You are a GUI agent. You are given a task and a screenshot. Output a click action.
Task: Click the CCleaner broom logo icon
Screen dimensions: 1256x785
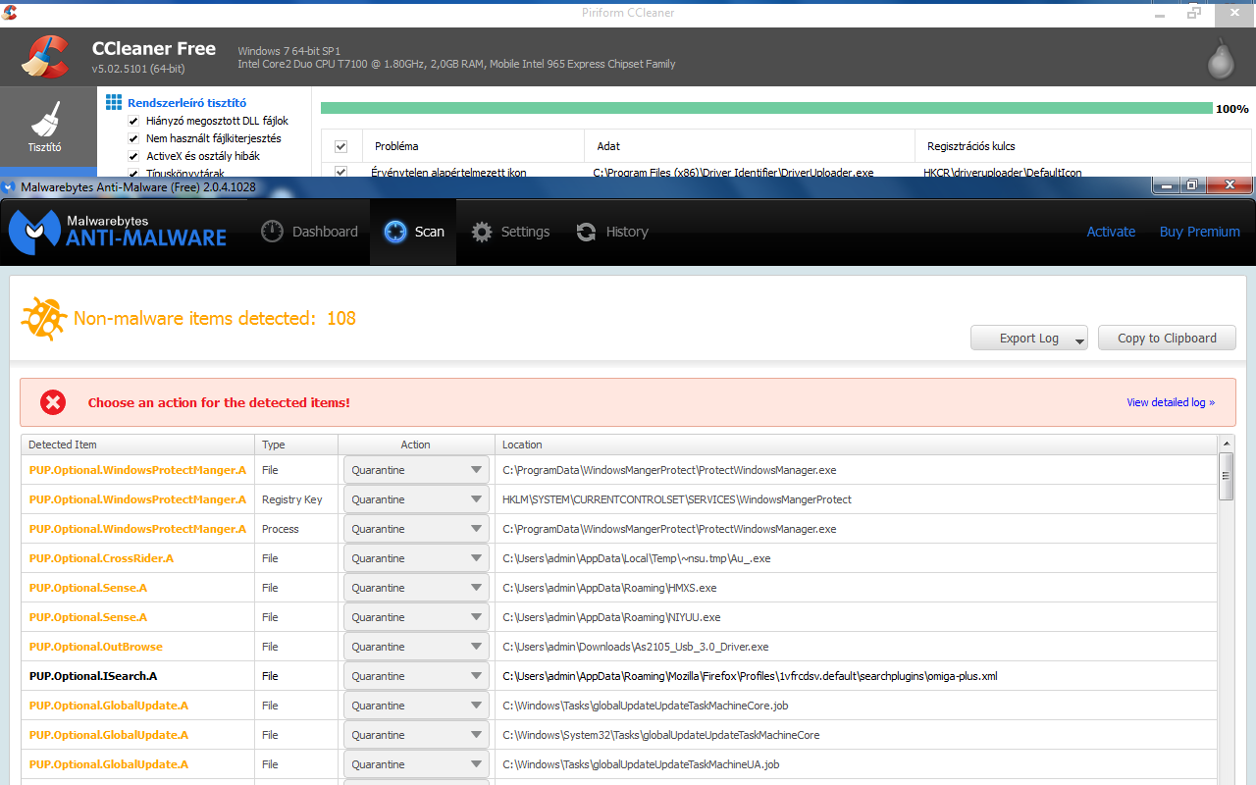[x=45, y=57]
